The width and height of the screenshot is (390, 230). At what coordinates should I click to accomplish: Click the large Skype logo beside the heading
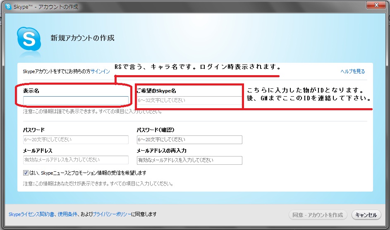point(29,39)
